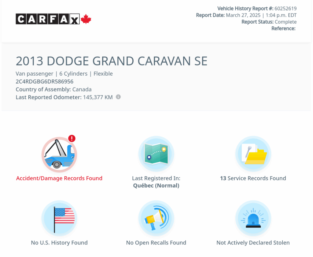
Task: Open No Open Recalls Found link
Action: tap(156, 243)
